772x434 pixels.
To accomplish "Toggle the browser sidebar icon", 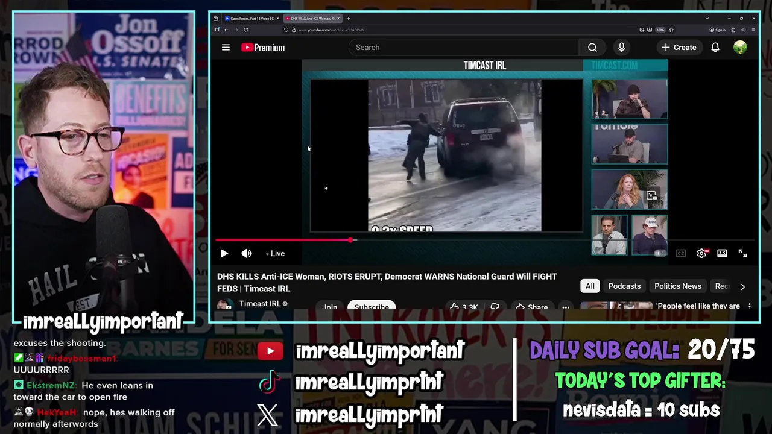I will 217,30.
